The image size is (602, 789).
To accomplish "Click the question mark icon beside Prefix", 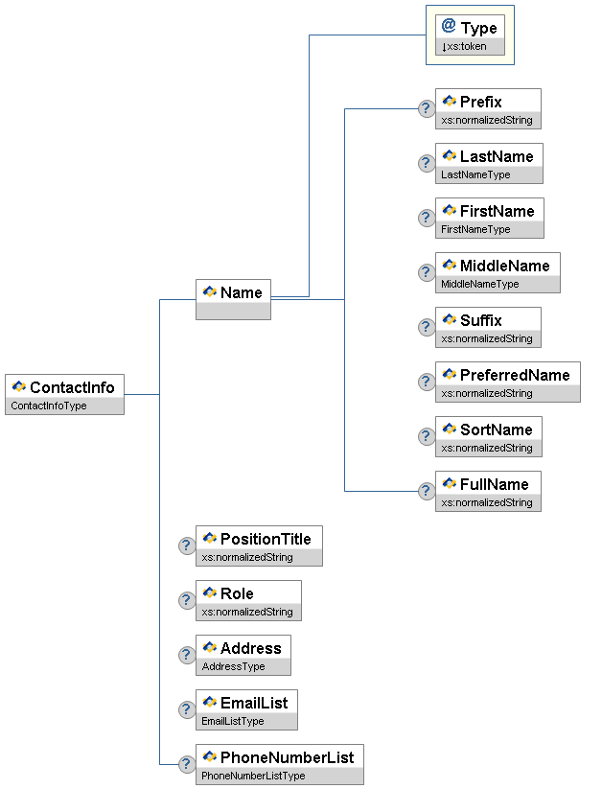I will (427, 108).
